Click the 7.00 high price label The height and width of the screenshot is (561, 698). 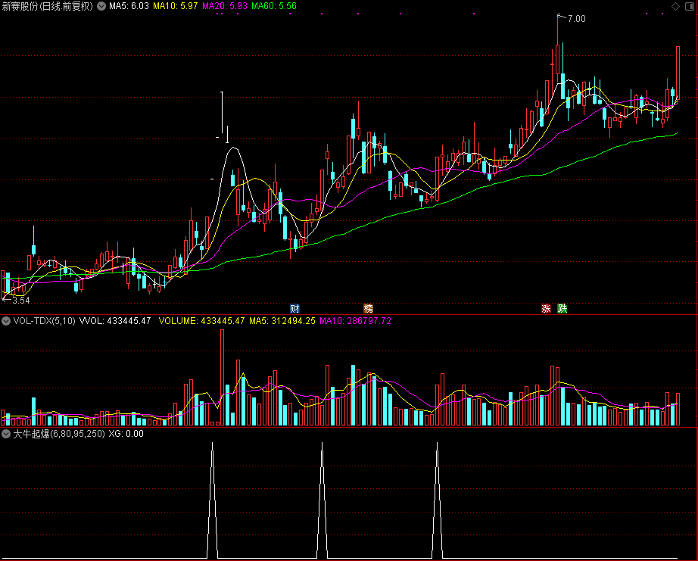pyautogui.click(x=576, y=19)
